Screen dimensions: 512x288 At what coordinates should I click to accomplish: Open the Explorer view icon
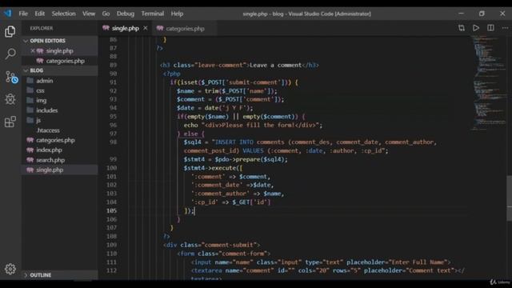tap(10, 31)
